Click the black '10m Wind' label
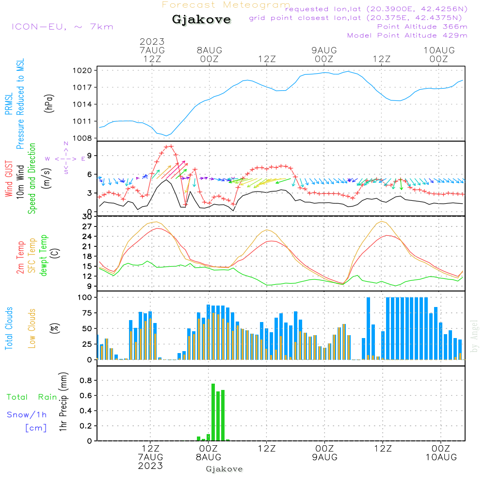 click(20, 181)
